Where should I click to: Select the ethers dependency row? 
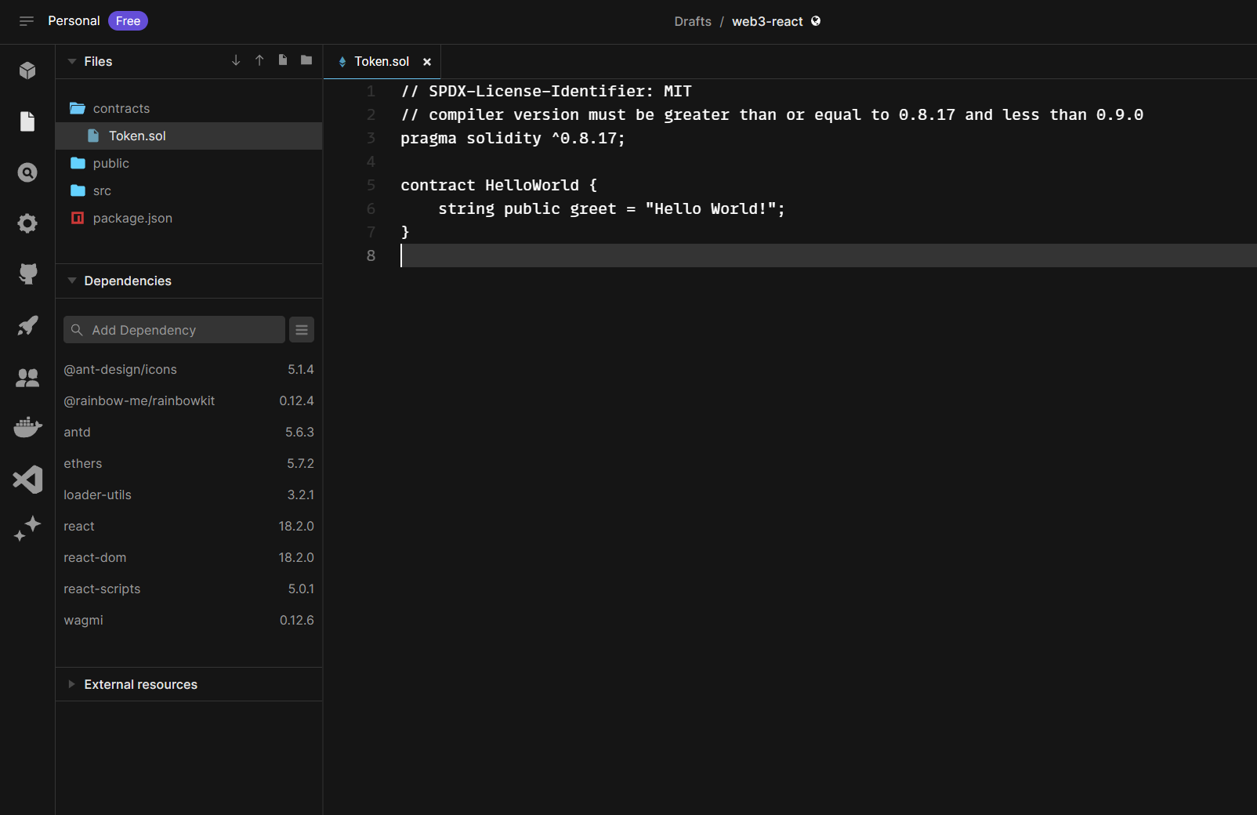(189, 463)
